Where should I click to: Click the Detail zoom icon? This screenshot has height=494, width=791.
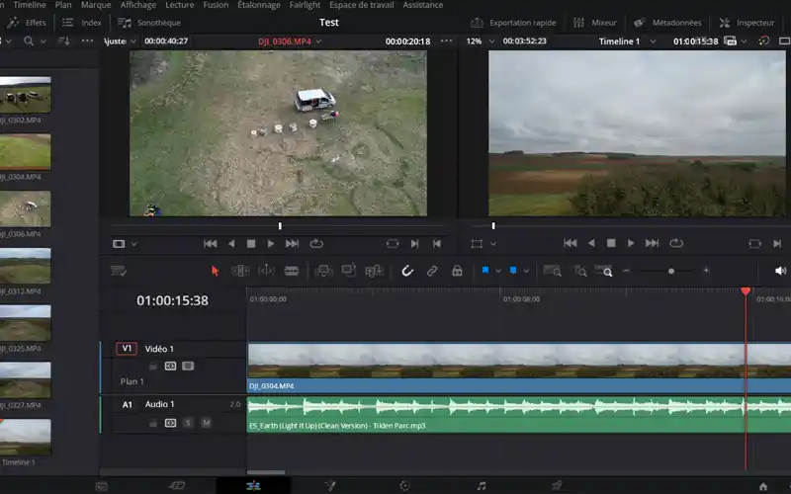(x=580, y=271)
